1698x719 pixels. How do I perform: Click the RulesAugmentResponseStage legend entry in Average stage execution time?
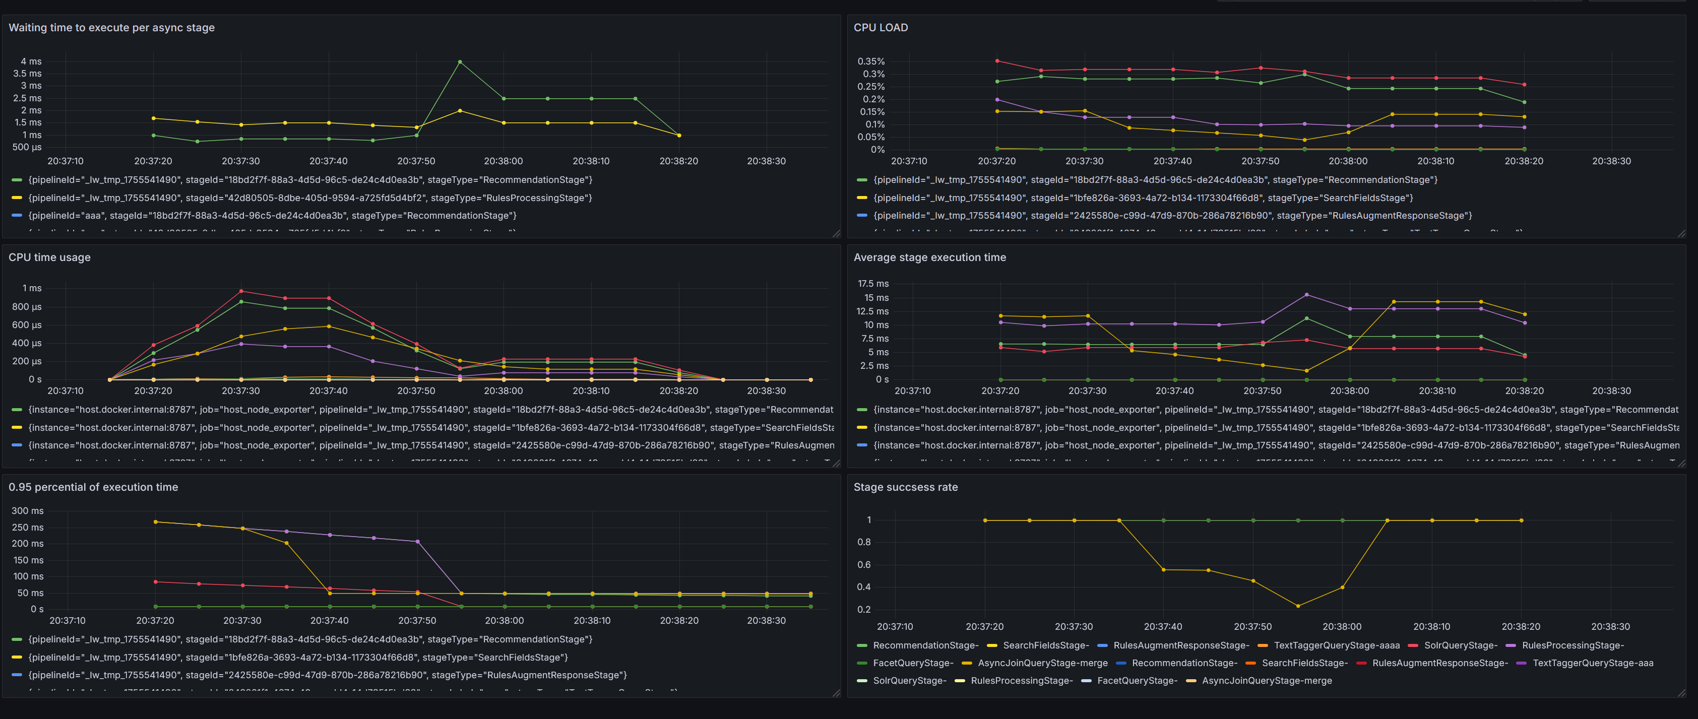[x=1272, y=445]
